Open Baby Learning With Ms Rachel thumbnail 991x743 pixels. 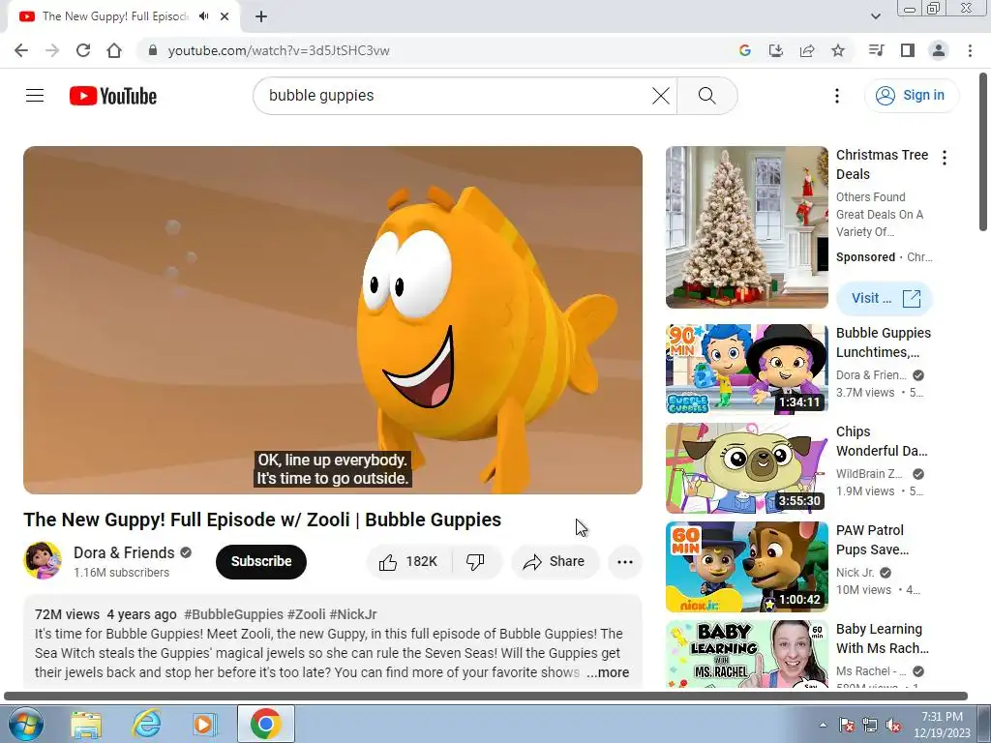click(x=746, y=654)
